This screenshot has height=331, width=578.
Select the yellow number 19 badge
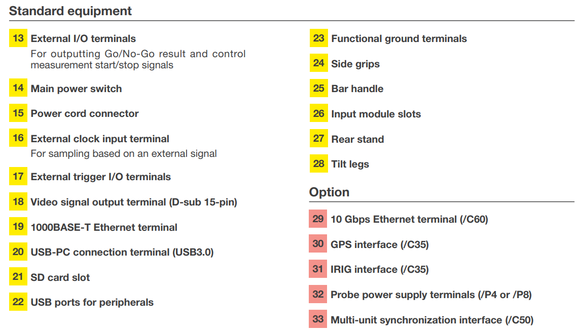(x=18, y=227)
